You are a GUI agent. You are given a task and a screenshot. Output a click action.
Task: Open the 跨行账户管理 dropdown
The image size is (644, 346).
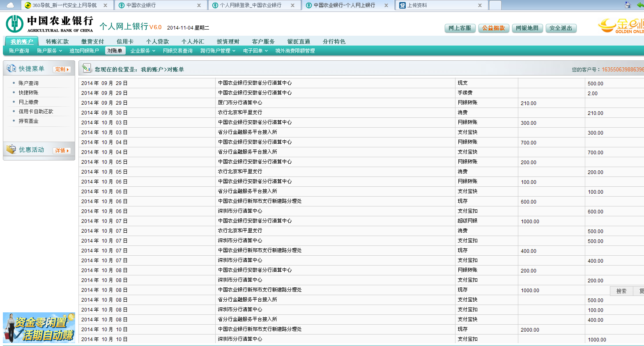click(x=218, y=51)
